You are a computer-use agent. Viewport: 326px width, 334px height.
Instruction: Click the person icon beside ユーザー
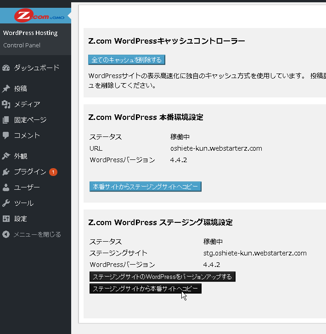coord(6,187)
